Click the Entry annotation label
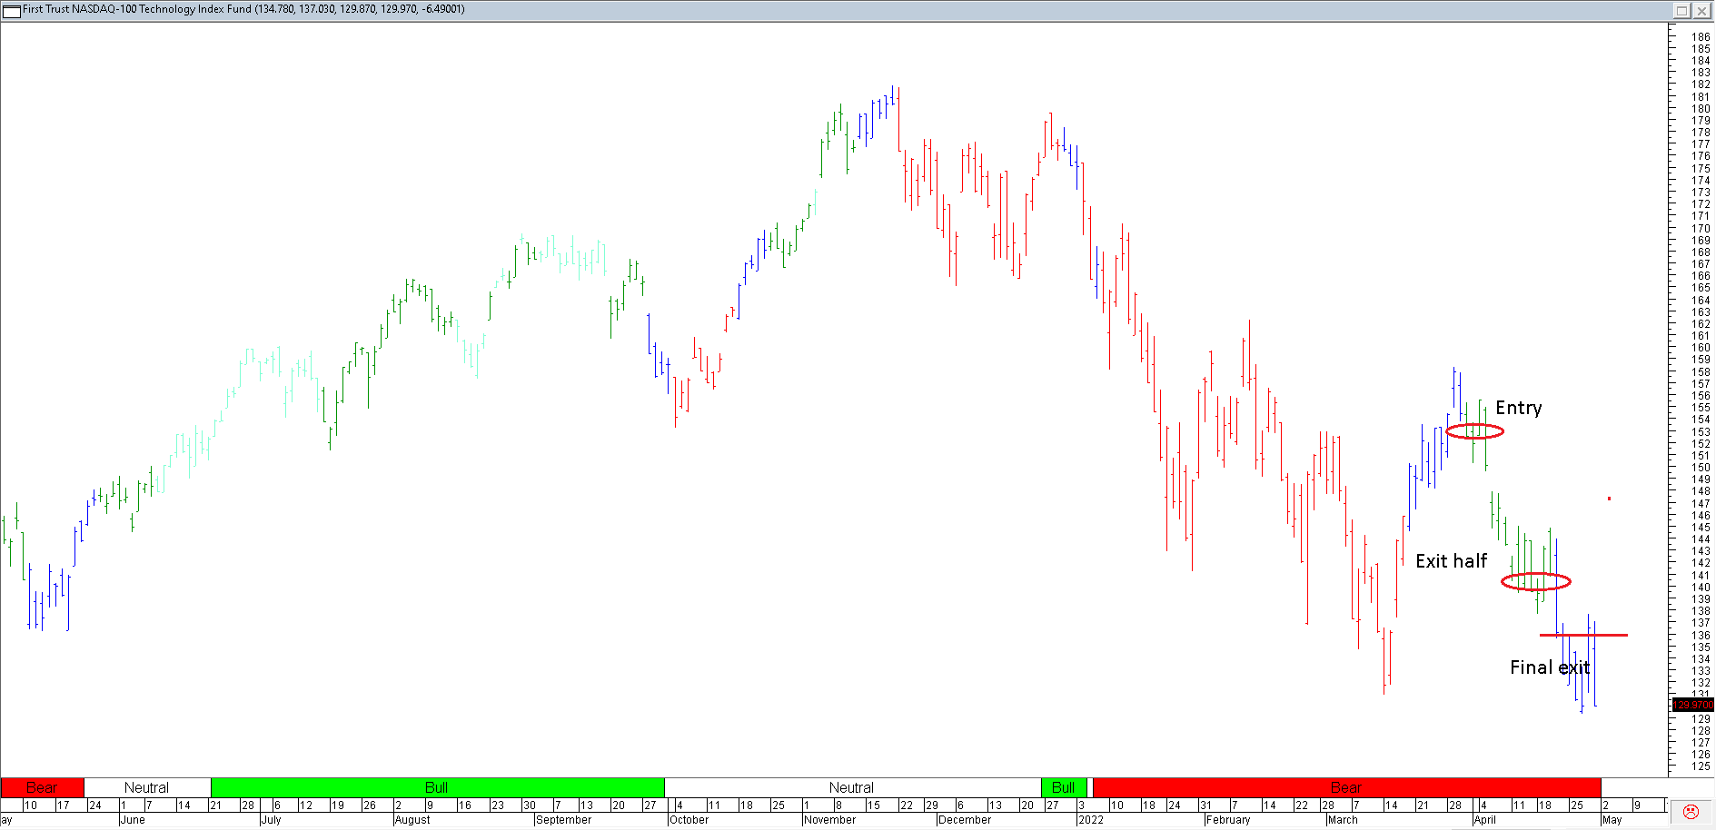This screenshot has width=1716, height=830. click(x=1519, y=408)
